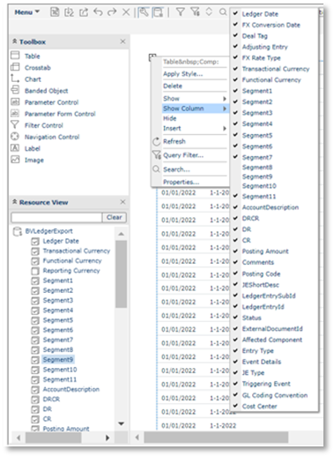Close the Resource View panel
The width and height of the screenshot is (334, 457).
tap(122, 202)
